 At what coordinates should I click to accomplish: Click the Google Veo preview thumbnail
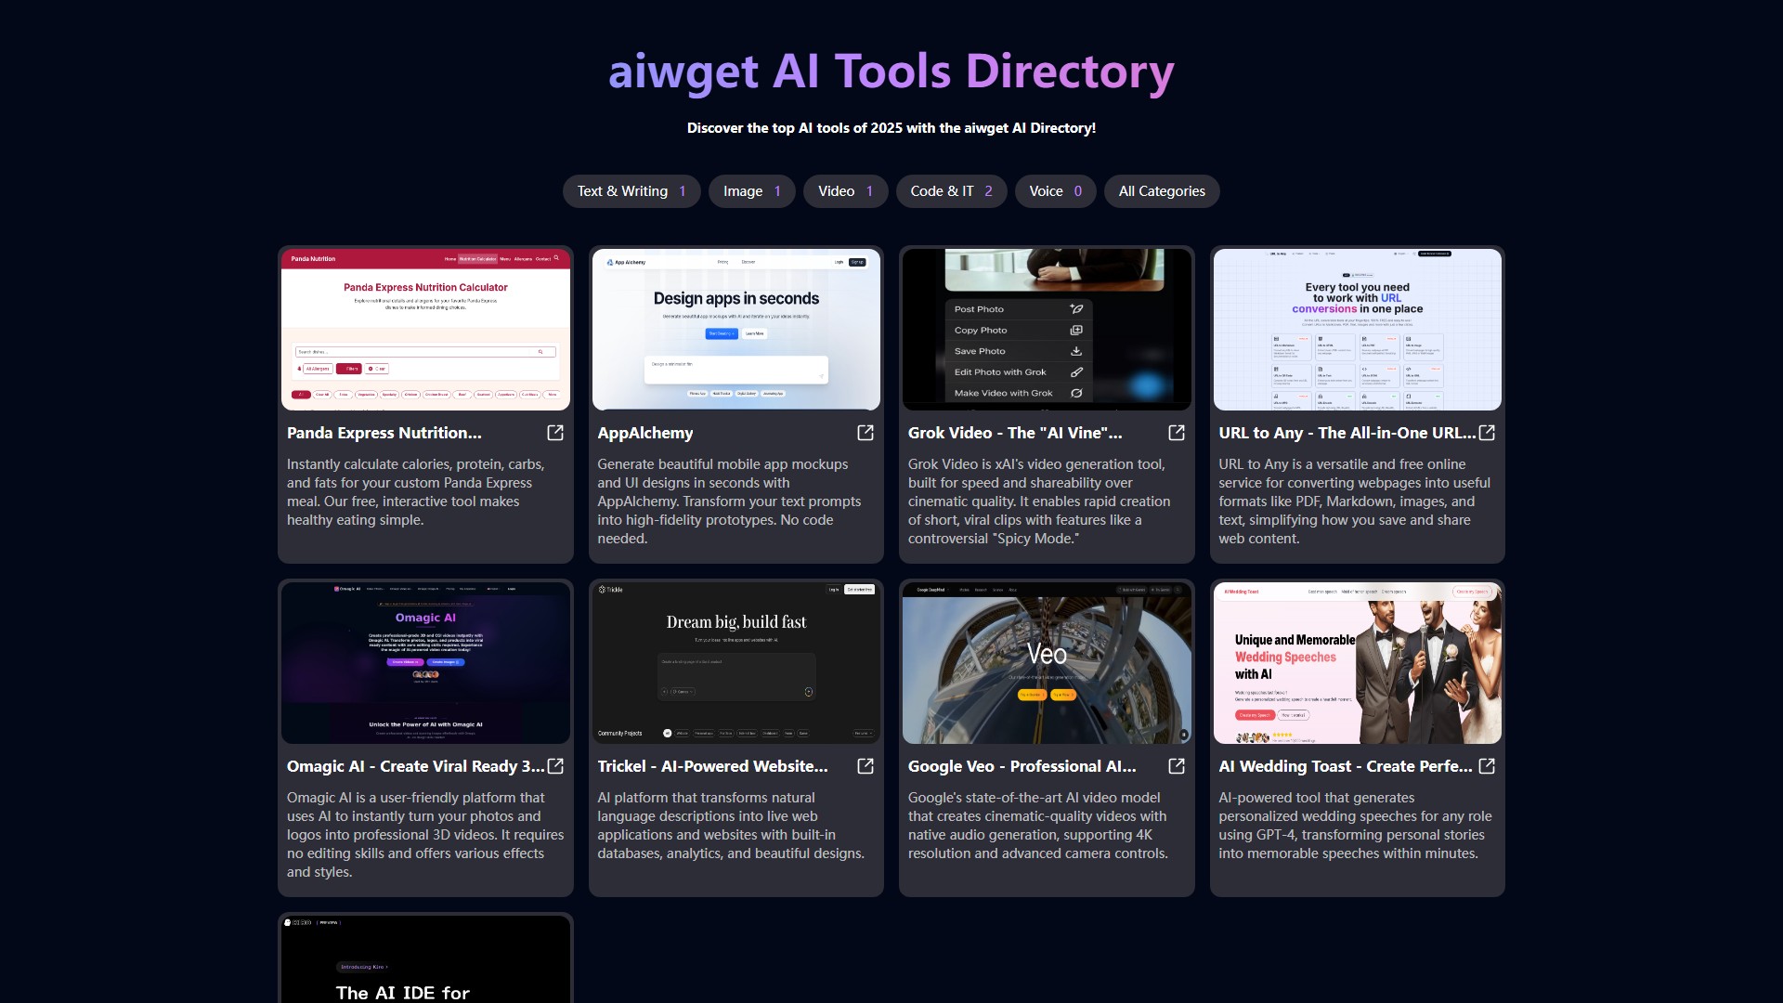[1047, 662]
